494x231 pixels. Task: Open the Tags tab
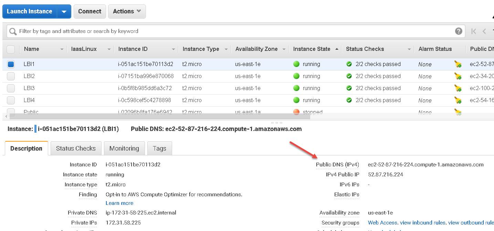pyautogui.click(x=159, y=148)
